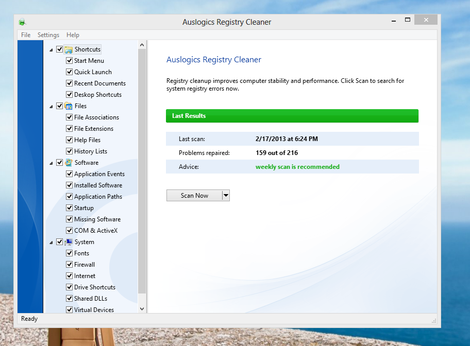Maximize the Auslogics Registry Cleaner window
The image size is (470, 346).
[x=407, y=20]
